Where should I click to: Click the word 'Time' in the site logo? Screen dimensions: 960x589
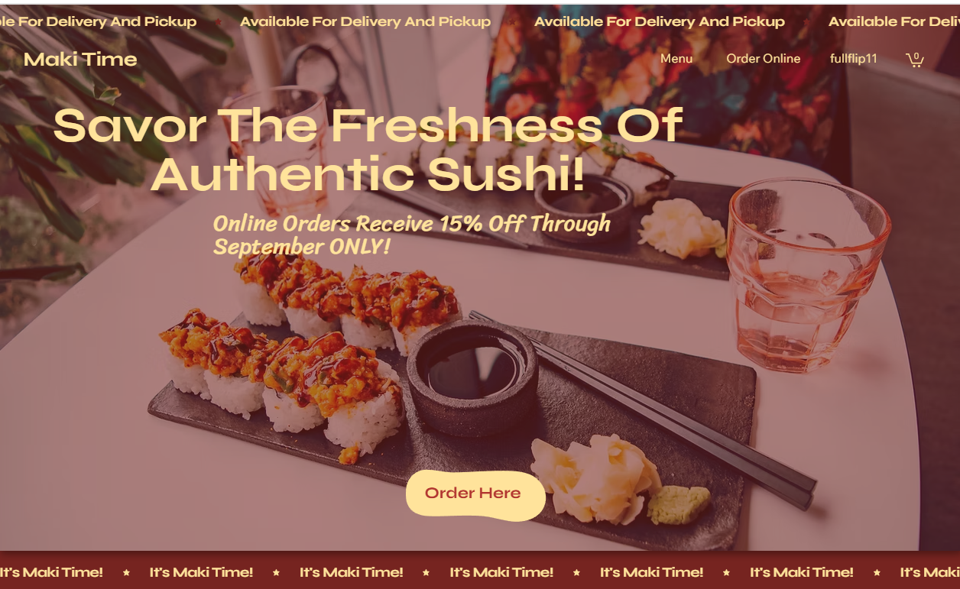[x=111, y=59]
